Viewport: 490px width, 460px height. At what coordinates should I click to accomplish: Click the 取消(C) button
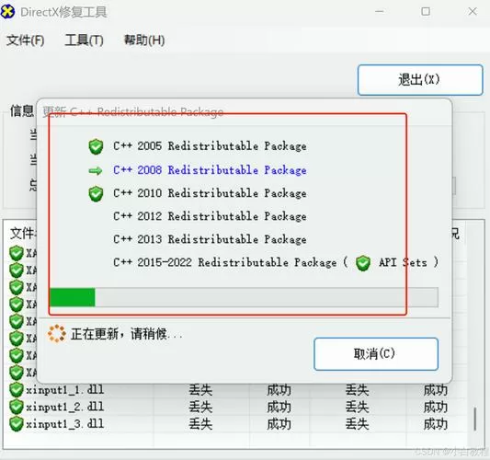(376, 354)
